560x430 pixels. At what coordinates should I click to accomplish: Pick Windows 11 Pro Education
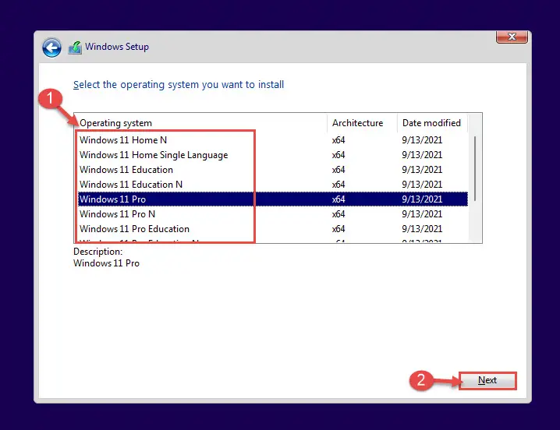tap(273, 229)
